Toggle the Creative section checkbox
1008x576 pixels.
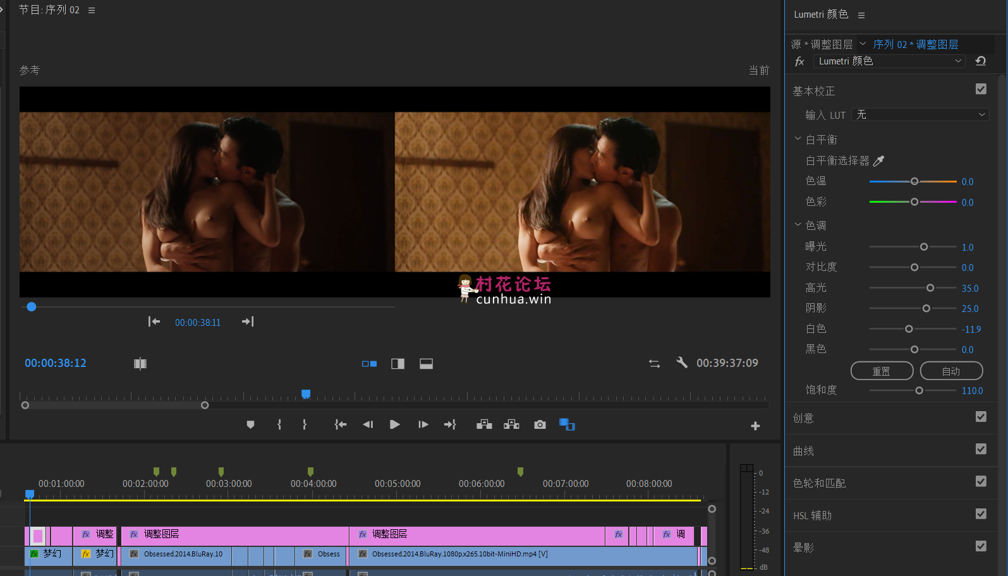click(x=981, y=417)
